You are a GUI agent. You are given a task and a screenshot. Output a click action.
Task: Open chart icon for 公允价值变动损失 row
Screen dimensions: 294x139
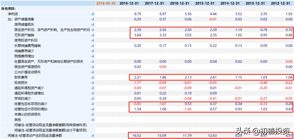pyautogui.click(x=93, y=72)
